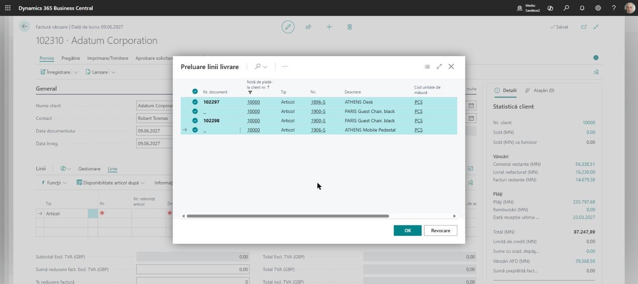Toggle the checkmark on the ATHENS Mobile Pedestal row

tap(195, 130)
